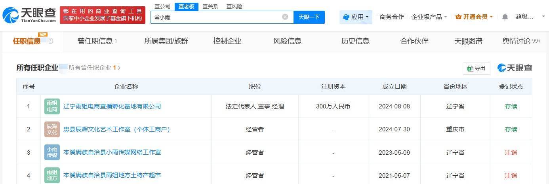Click the 所有任职企业 heading
The image size is (549, 184).
(37, 68)
